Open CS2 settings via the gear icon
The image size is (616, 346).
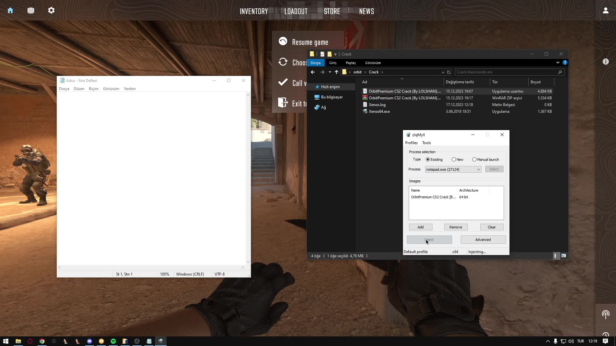pos(51,10)
